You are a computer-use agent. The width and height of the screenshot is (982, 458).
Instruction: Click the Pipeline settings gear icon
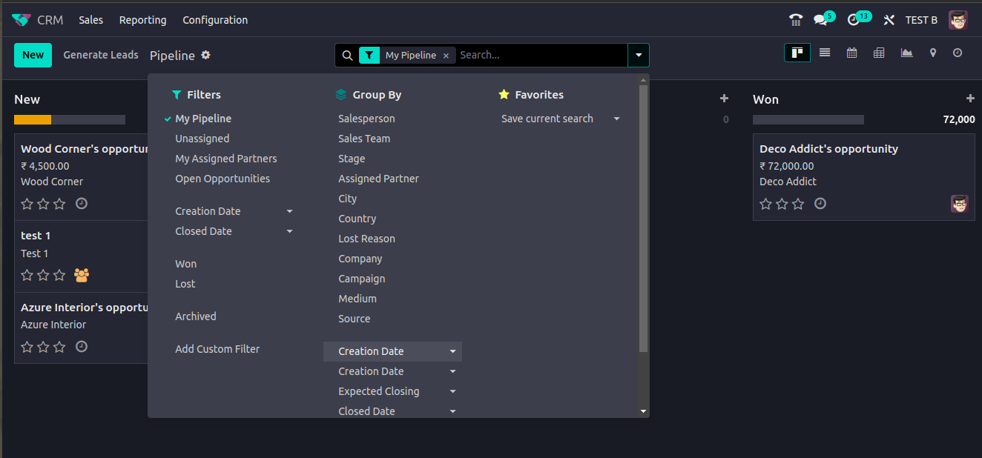point(205,55)
